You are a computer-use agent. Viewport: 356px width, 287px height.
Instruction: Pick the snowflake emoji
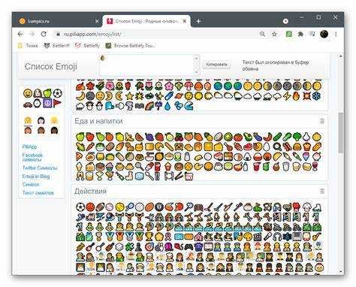317,96
